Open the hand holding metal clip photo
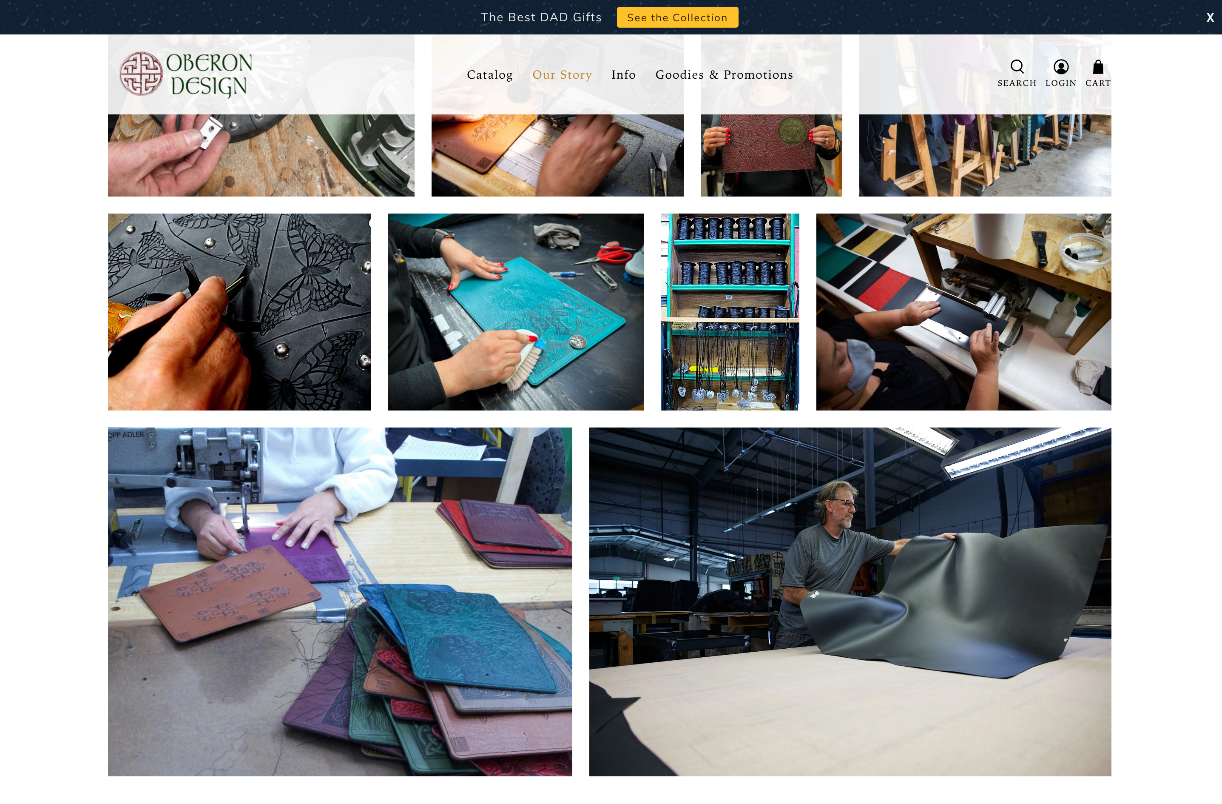Screen dimensions: 1222x804 click(261, 155)
